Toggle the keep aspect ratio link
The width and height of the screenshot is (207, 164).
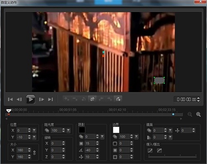(x=34, y=153)
